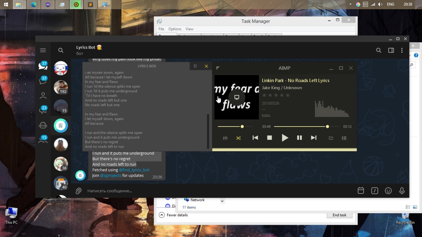Image resolution: width=422 pixels, height=237 pixels.
Task: Open the Telegram hamburger menu
Action: [43, 50]
